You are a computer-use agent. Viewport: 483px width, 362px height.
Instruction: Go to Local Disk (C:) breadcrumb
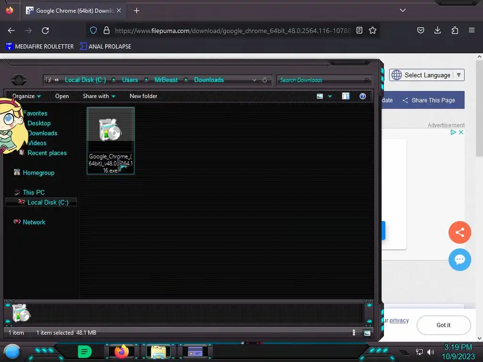(85, 80)
